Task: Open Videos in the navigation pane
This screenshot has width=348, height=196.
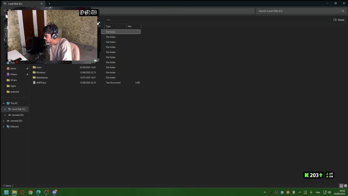Action: 14,74
